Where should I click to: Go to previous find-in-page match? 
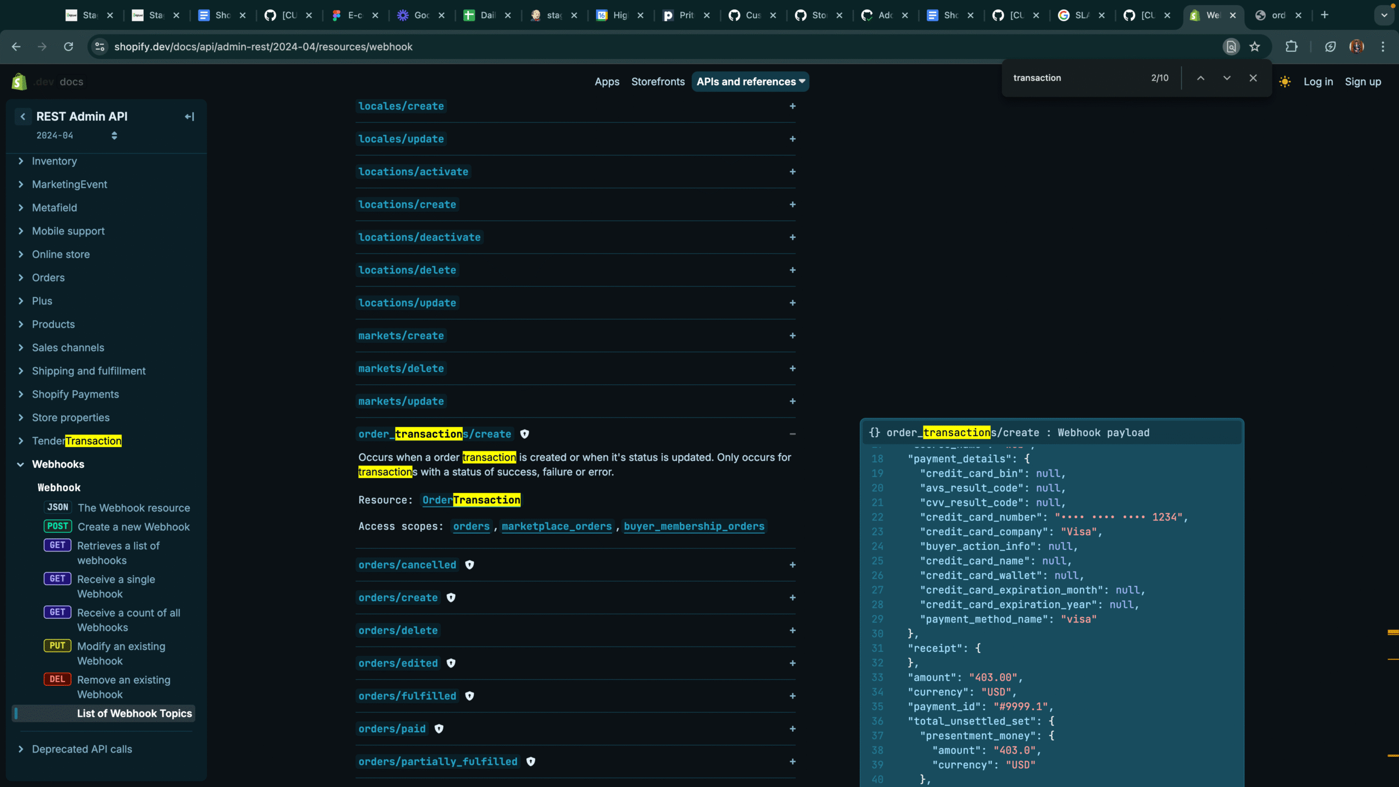1201,78
